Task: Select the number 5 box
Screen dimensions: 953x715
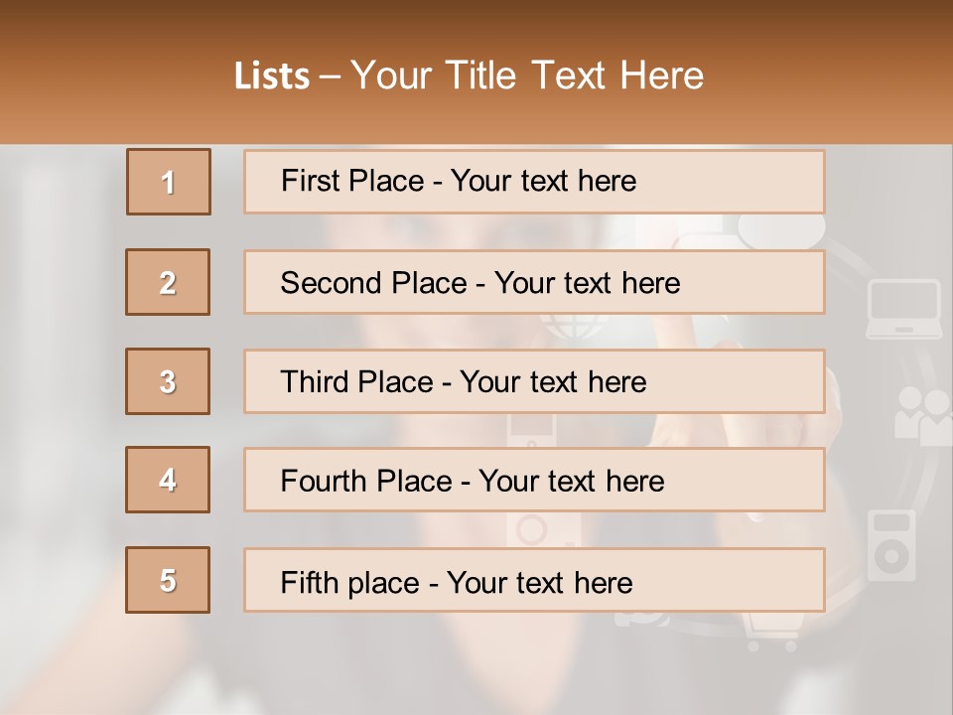Action: tap(169, 580)
